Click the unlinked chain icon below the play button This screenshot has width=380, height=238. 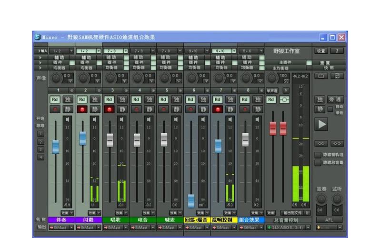pyautogui.click(x=337, y=143)
